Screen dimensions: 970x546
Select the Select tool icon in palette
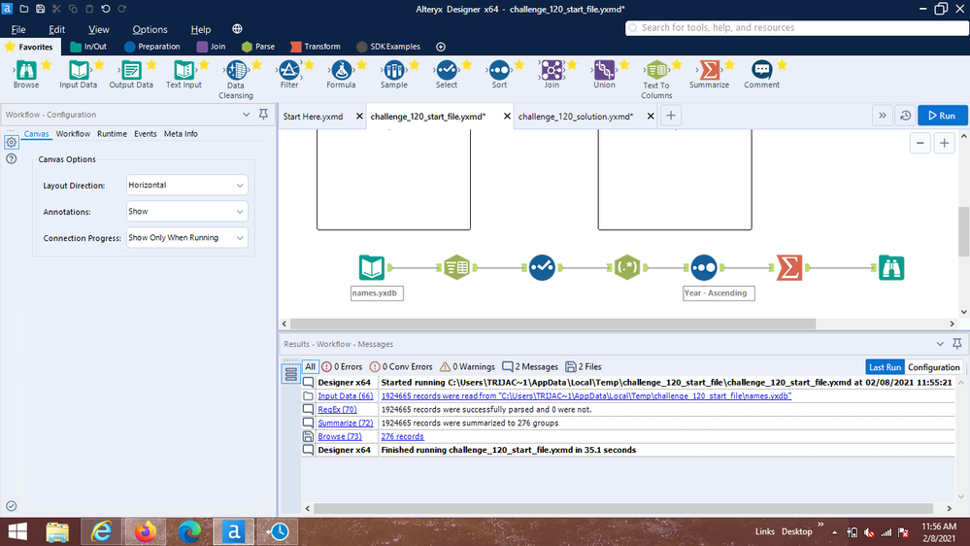point(446,70)
